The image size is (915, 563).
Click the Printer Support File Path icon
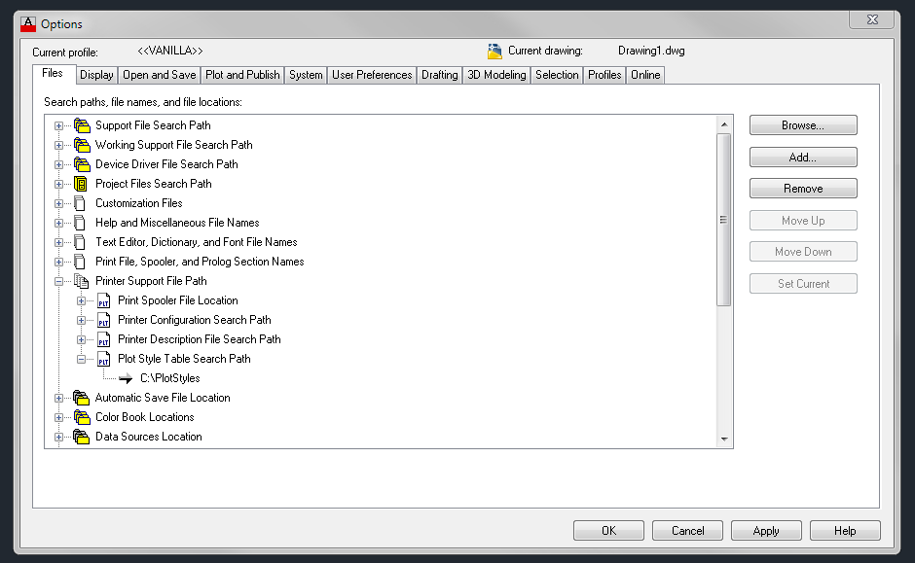81,281
